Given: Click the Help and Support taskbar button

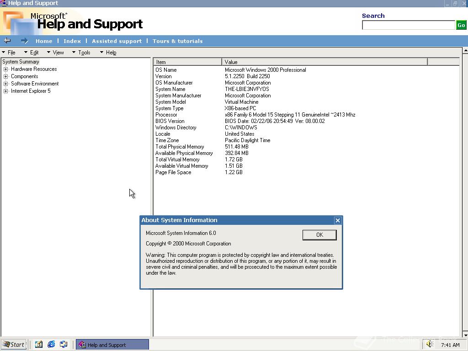Looking at the screenshot, I should (112, 345).
